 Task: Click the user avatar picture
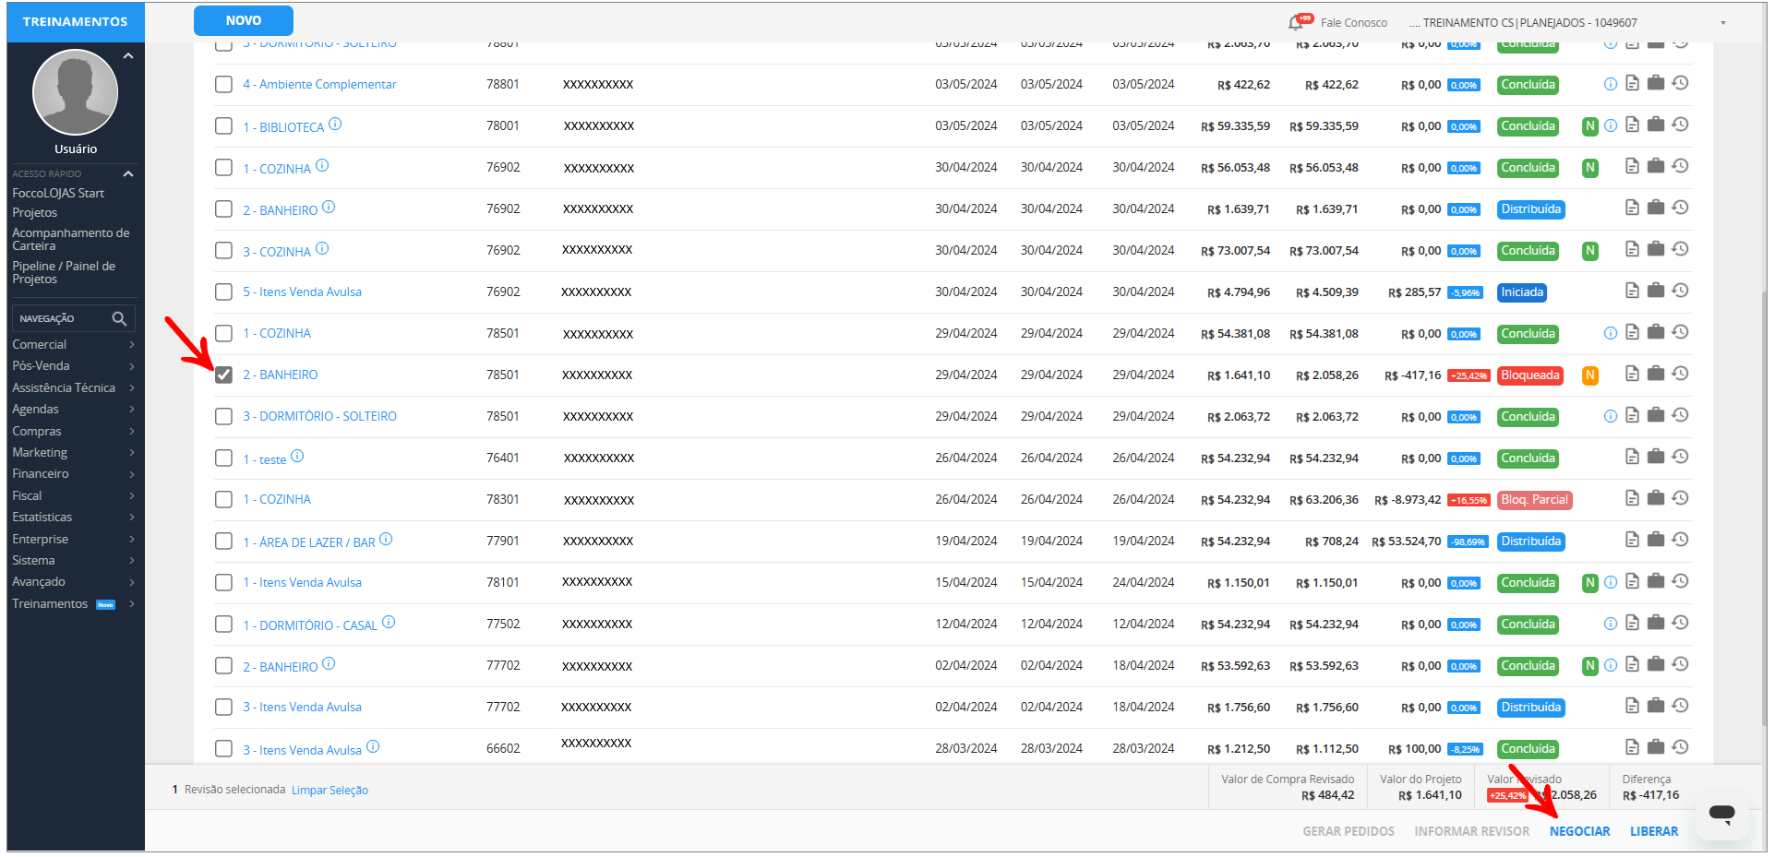click(75, 92)
